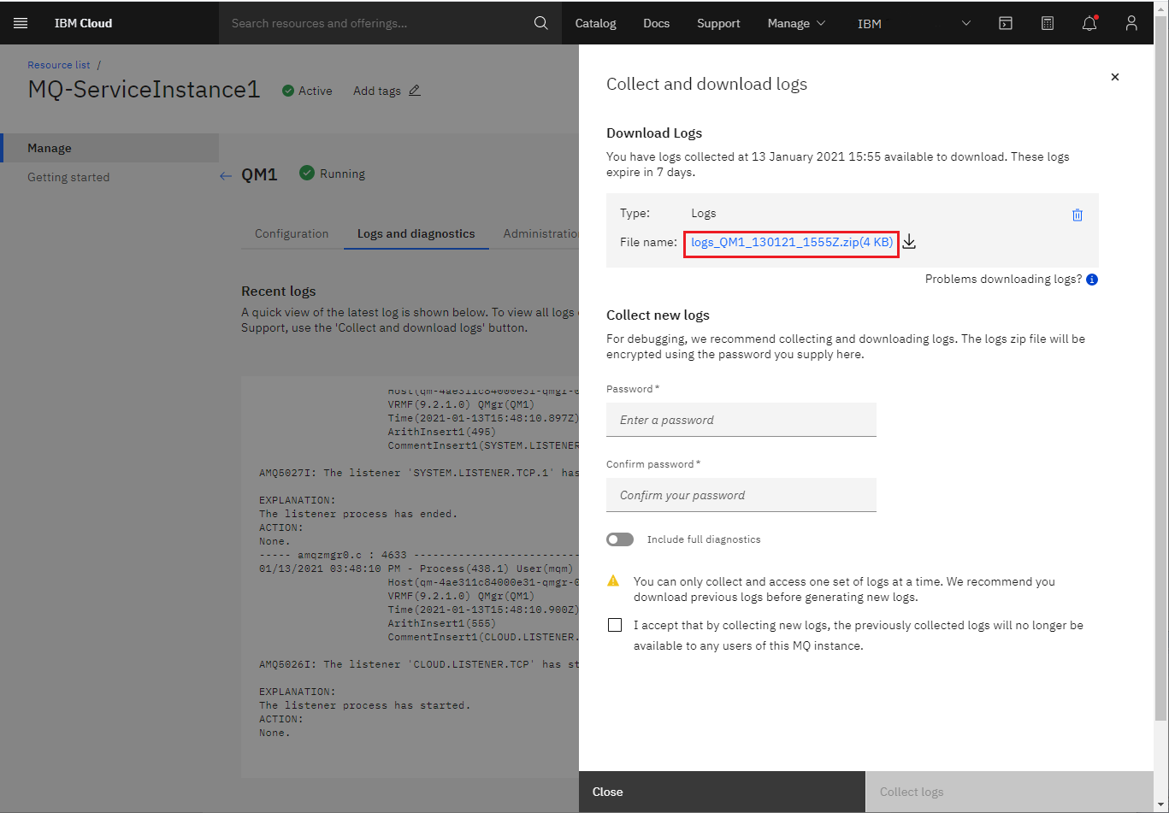Open the Docs menu item
Screen dimensions: 1169x813
point(657,23)
